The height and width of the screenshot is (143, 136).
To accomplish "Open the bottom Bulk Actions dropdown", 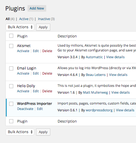I will pos(20,132).
